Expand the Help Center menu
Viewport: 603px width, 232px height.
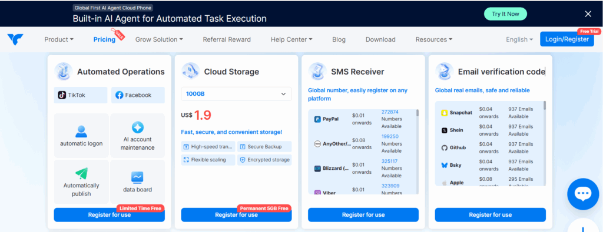(291, 39)
